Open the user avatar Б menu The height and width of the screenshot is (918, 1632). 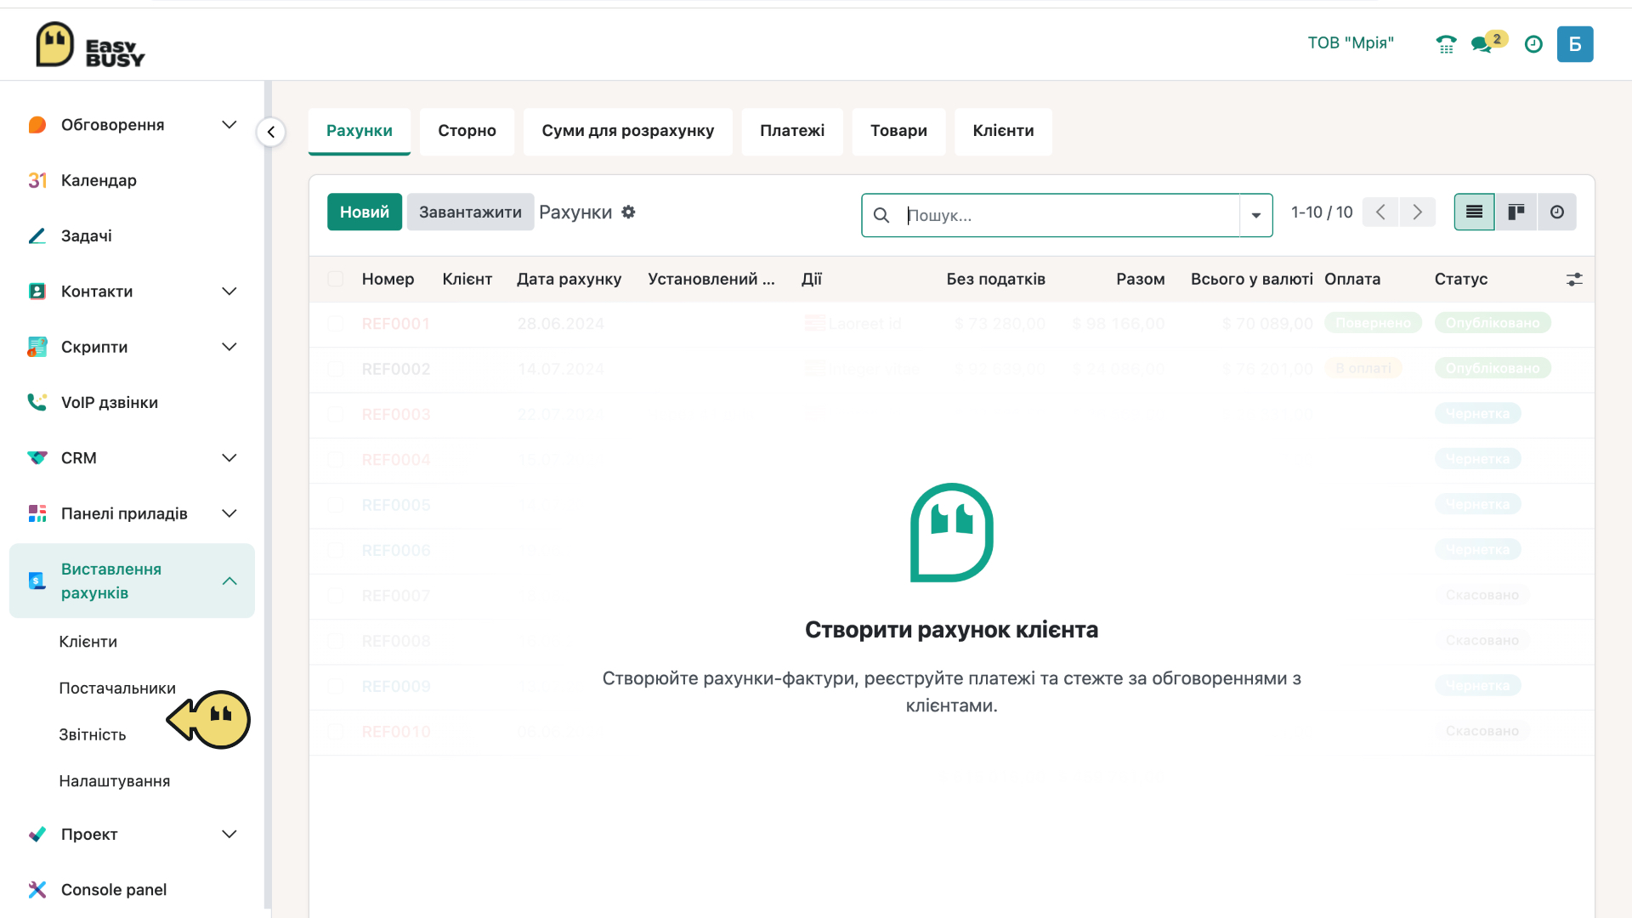[x=1575, y=44]
